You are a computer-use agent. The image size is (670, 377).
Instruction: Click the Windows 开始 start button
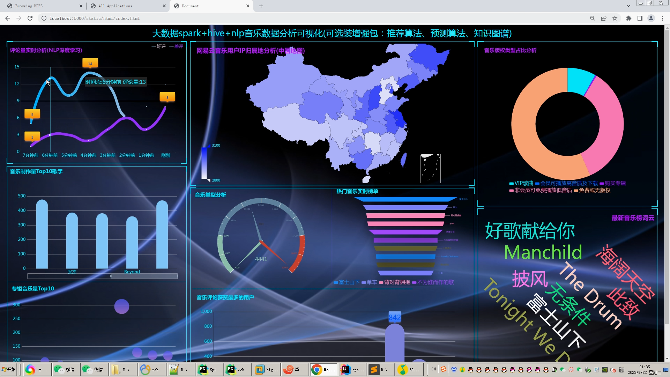click(x=9, y=369)
